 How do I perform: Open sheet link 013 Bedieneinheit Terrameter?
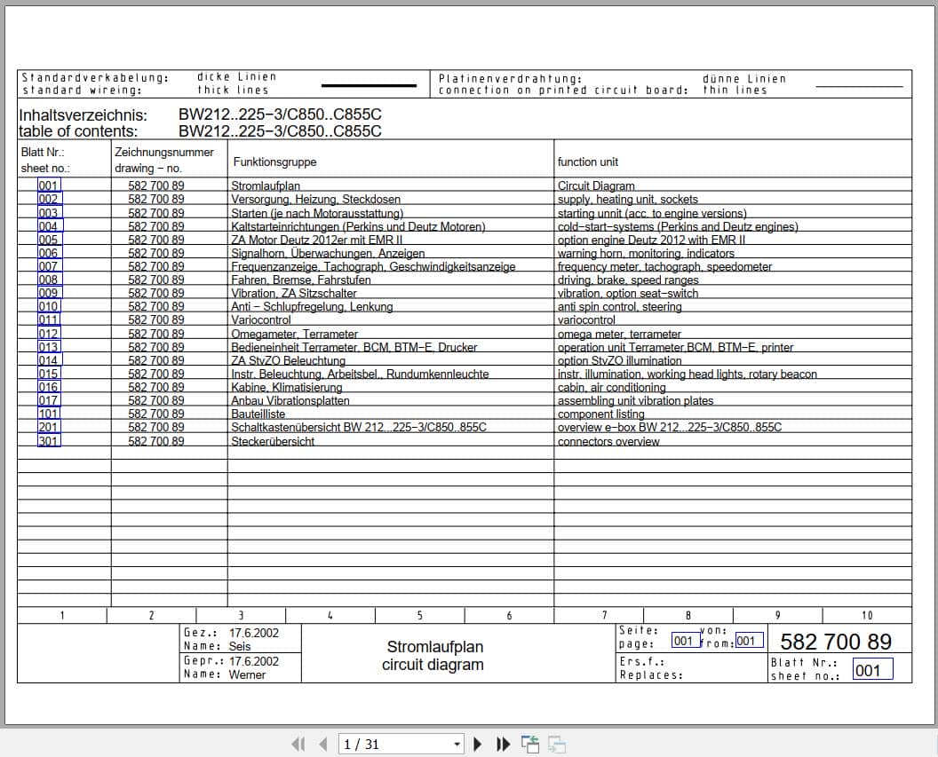[x=49, y=346]
